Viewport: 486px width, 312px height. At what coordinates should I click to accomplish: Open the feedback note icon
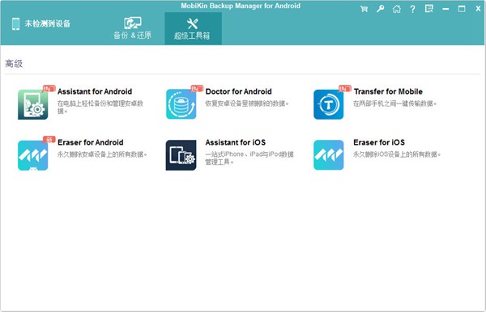(x=429, y=9)
